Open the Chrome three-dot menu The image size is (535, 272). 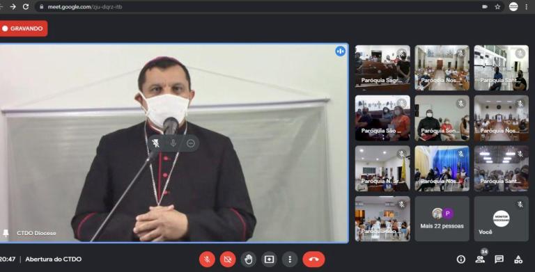coord(527,7)
